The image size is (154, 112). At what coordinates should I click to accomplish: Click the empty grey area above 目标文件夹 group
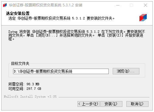77,52
